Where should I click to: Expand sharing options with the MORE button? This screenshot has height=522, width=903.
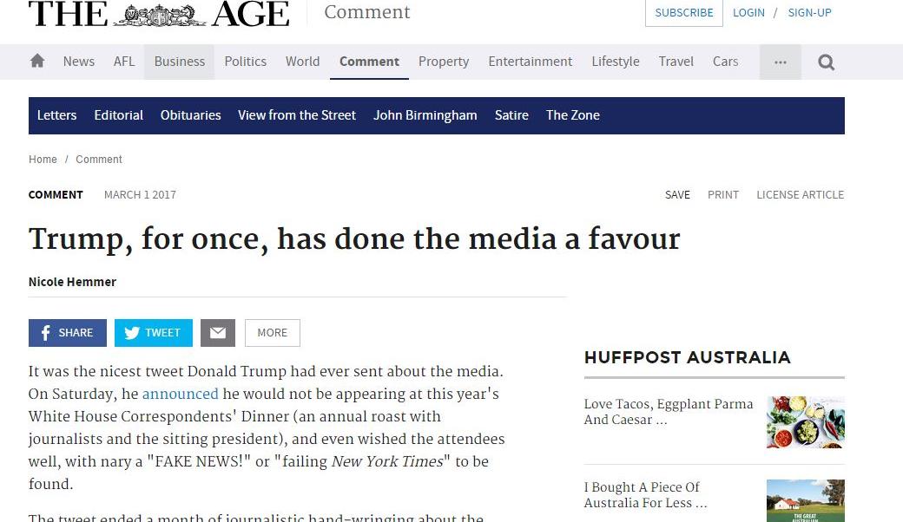(x=272, y=332)
